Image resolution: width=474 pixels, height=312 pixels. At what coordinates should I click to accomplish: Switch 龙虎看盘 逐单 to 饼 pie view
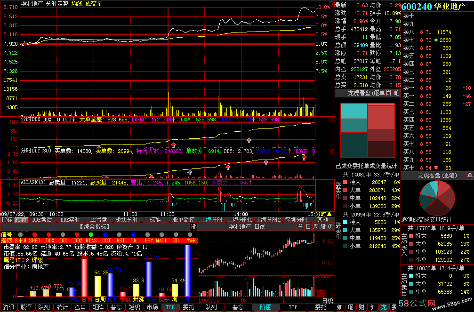coord(389,93)
